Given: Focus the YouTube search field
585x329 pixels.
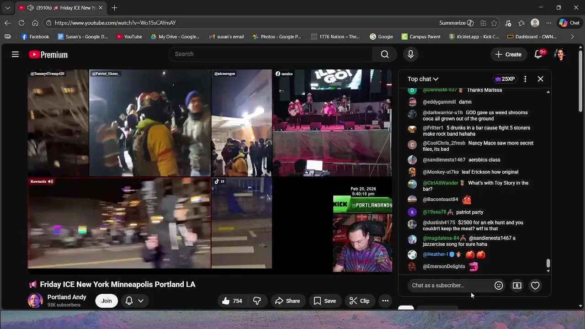Looking at the screenshot, I should [x=271, y=54].
